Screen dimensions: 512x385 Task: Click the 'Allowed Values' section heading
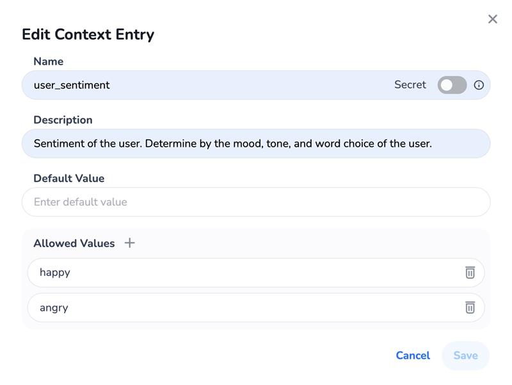pyautogui.click(x=74, y=243)
